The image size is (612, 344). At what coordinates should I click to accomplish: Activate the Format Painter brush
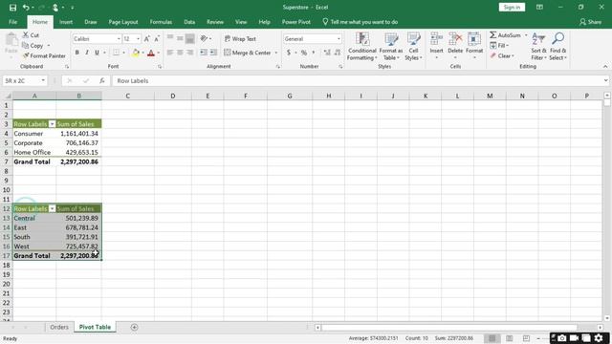[44, 55]
